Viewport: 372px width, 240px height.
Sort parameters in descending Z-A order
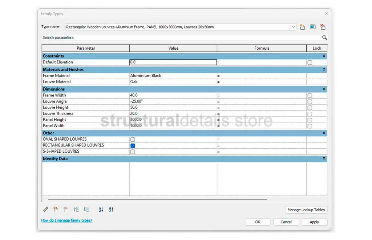pos(111,210)
